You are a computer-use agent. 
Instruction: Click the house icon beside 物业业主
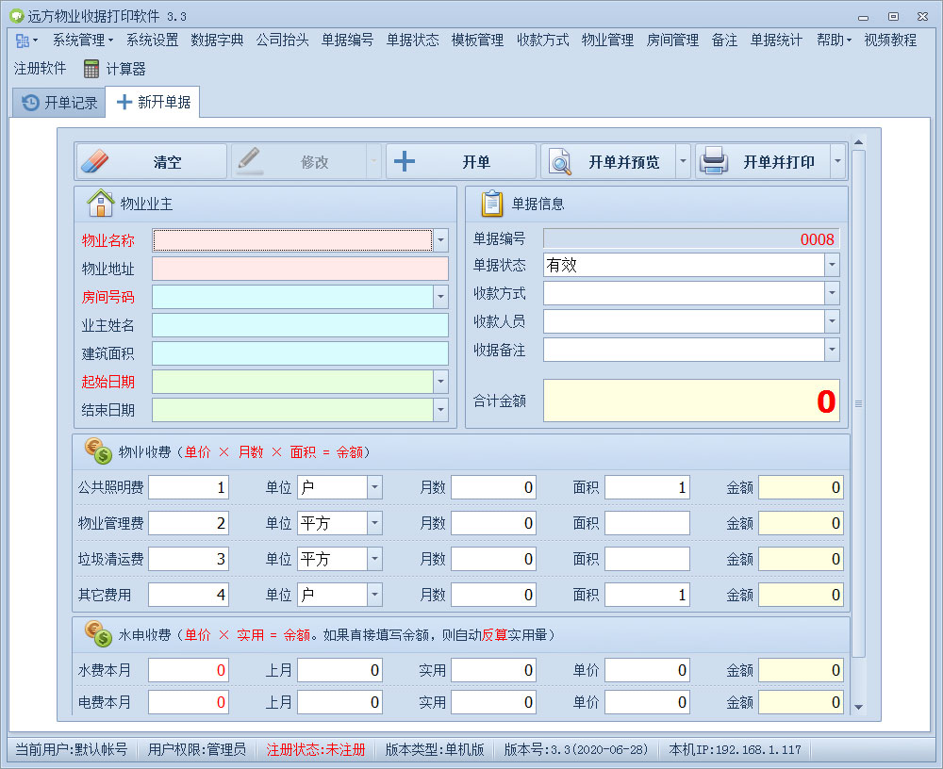click(100, 204)
